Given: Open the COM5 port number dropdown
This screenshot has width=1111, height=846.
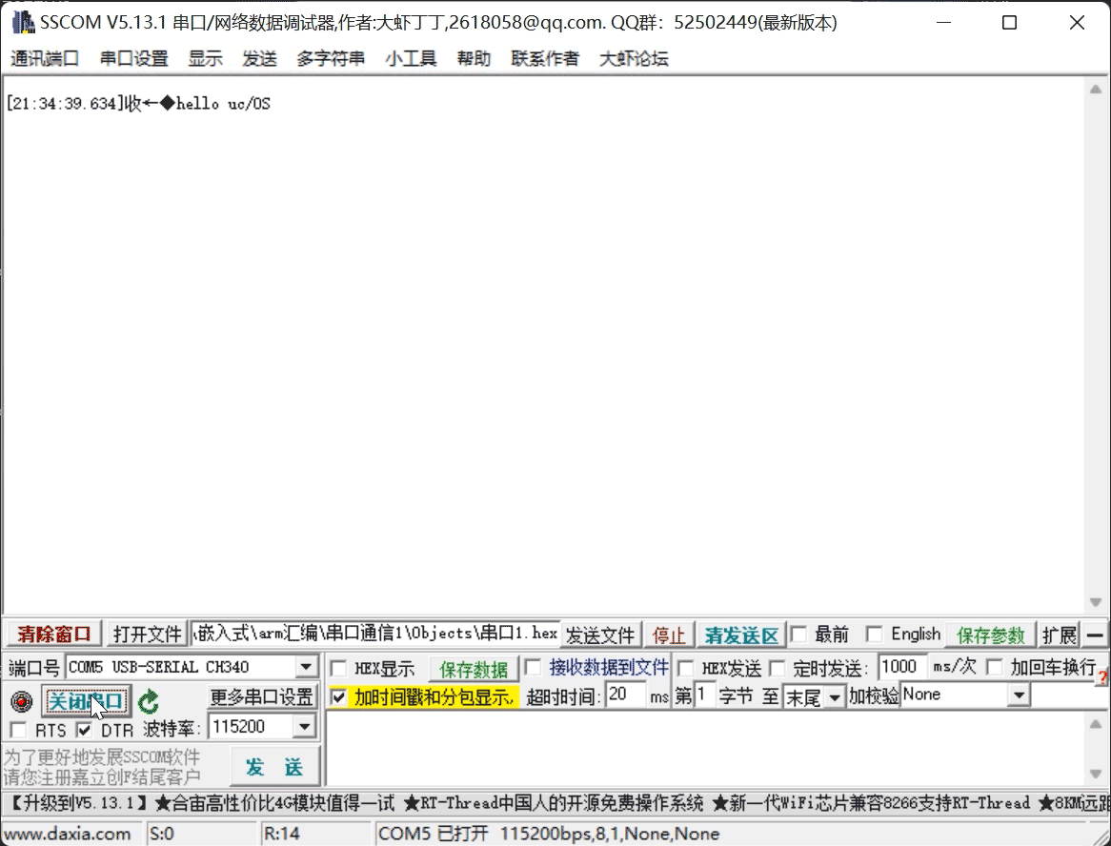Looking at the screenshot, I should [305, 667].
